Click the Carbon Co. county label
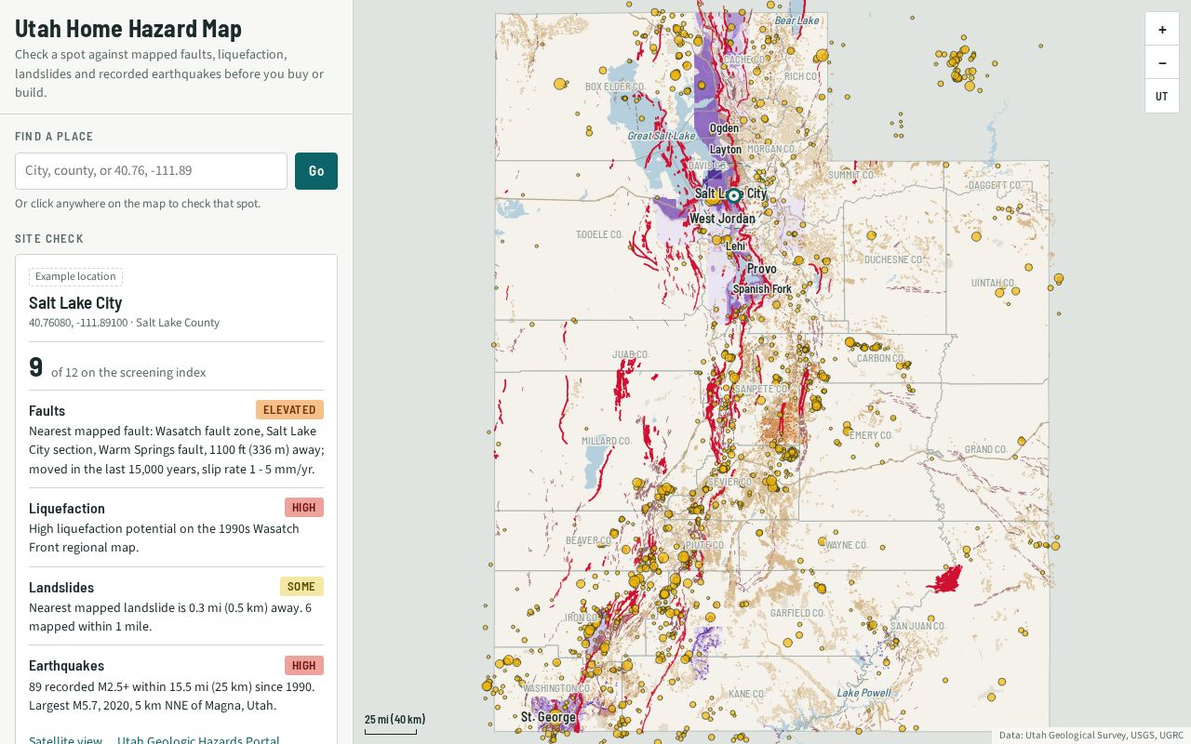The width and height of the screenshot is (1191, 744). (880, 358)
